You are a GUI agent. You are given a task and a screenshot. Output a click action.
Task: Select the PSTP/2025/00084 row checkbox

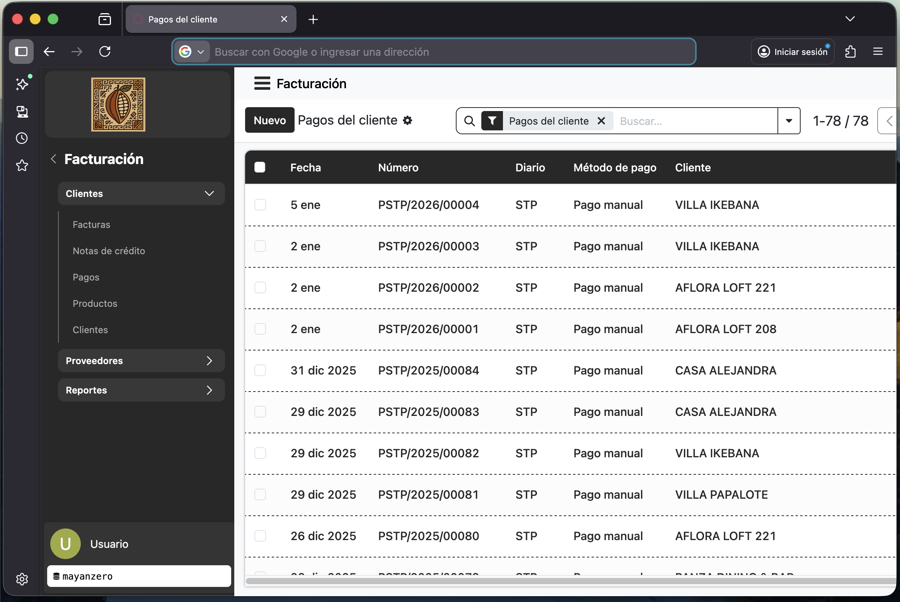click(x=260, y=370)
